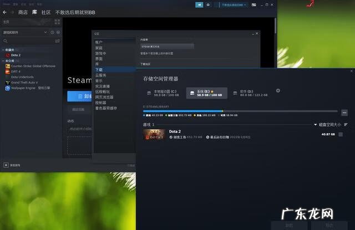The image size is (355, 230).
Task: Open the 磁盘空间大小 sort dropdown
Action: tap(327, 125)
